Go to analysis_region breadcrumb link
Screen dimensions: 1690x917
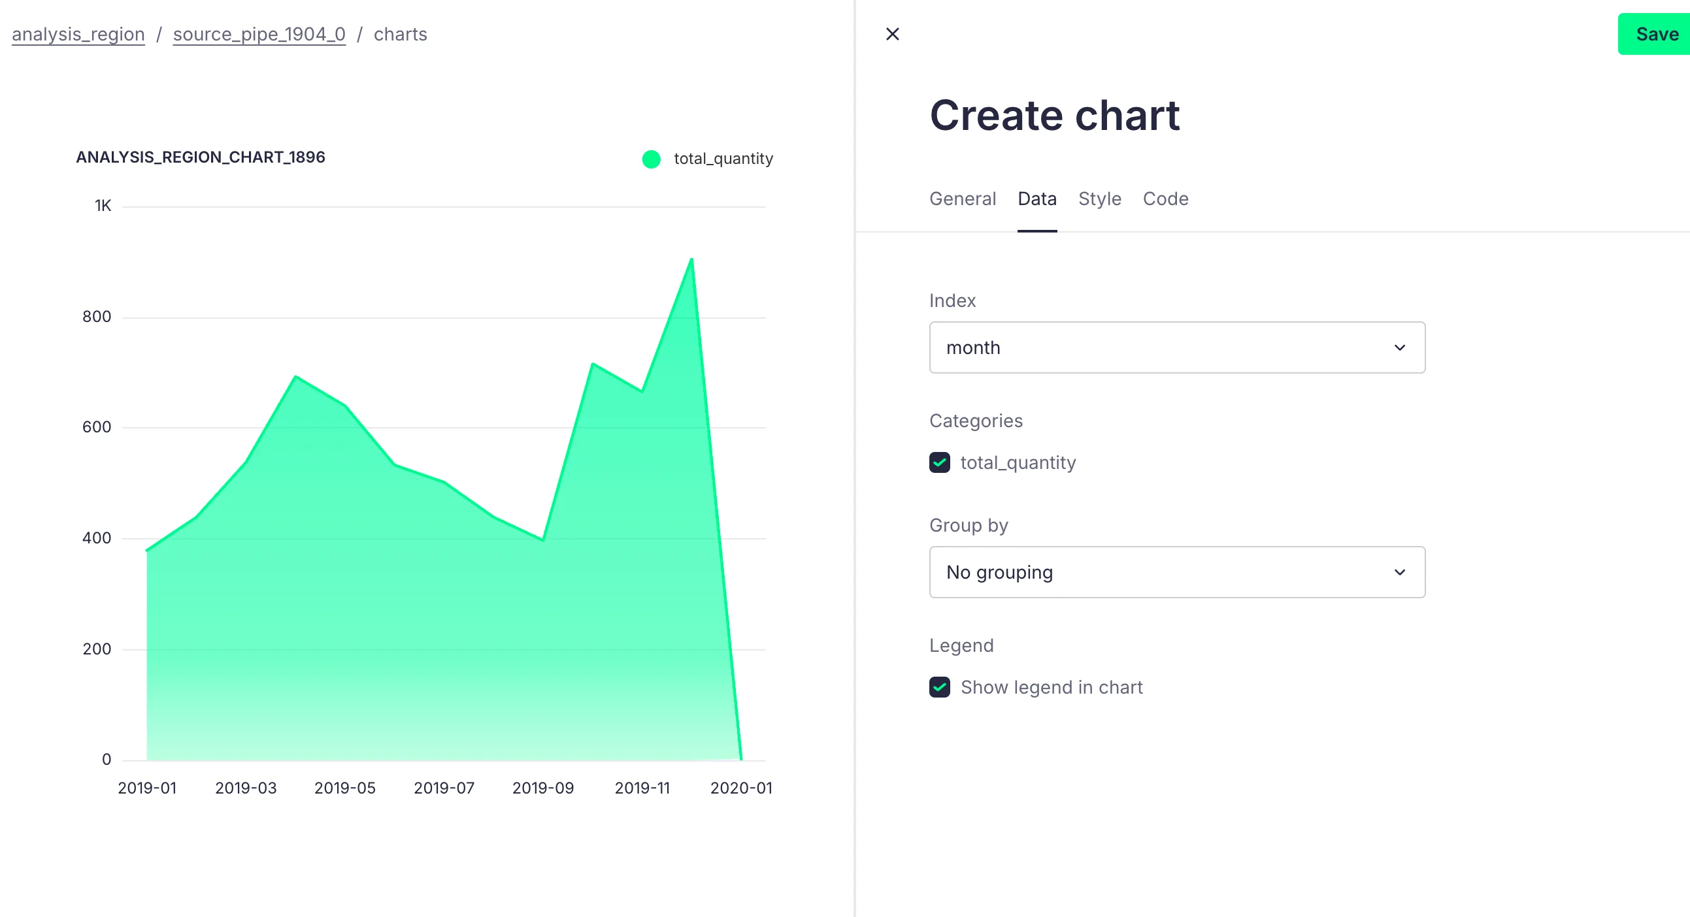coord(78,34)
